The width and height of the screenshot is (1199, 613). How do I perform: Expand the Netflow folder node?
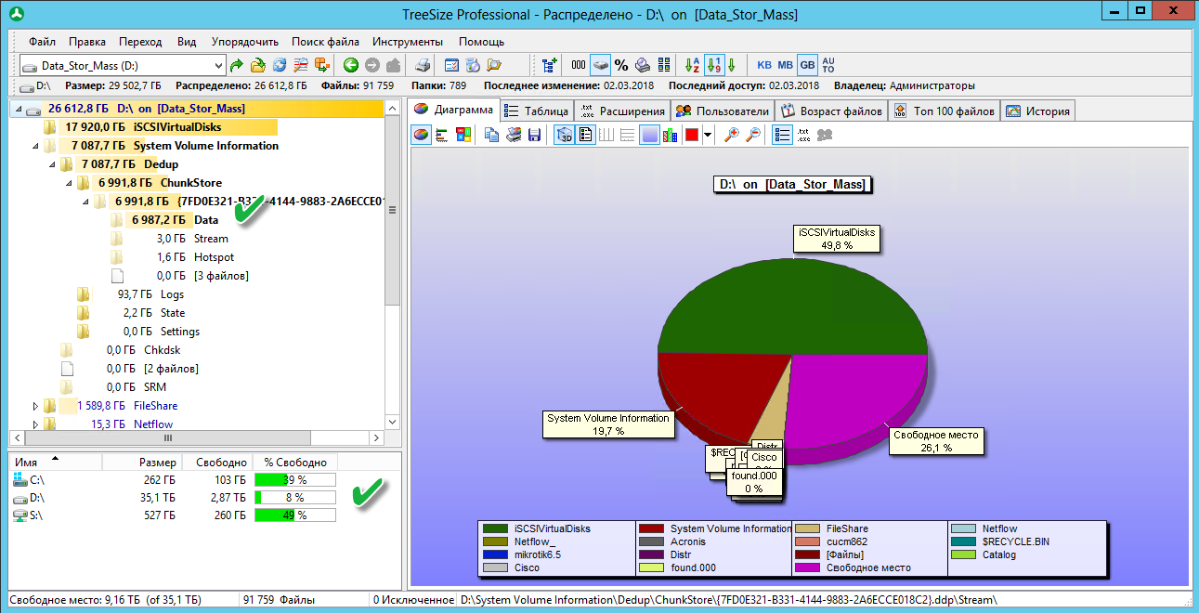click(x=35, y=424)
